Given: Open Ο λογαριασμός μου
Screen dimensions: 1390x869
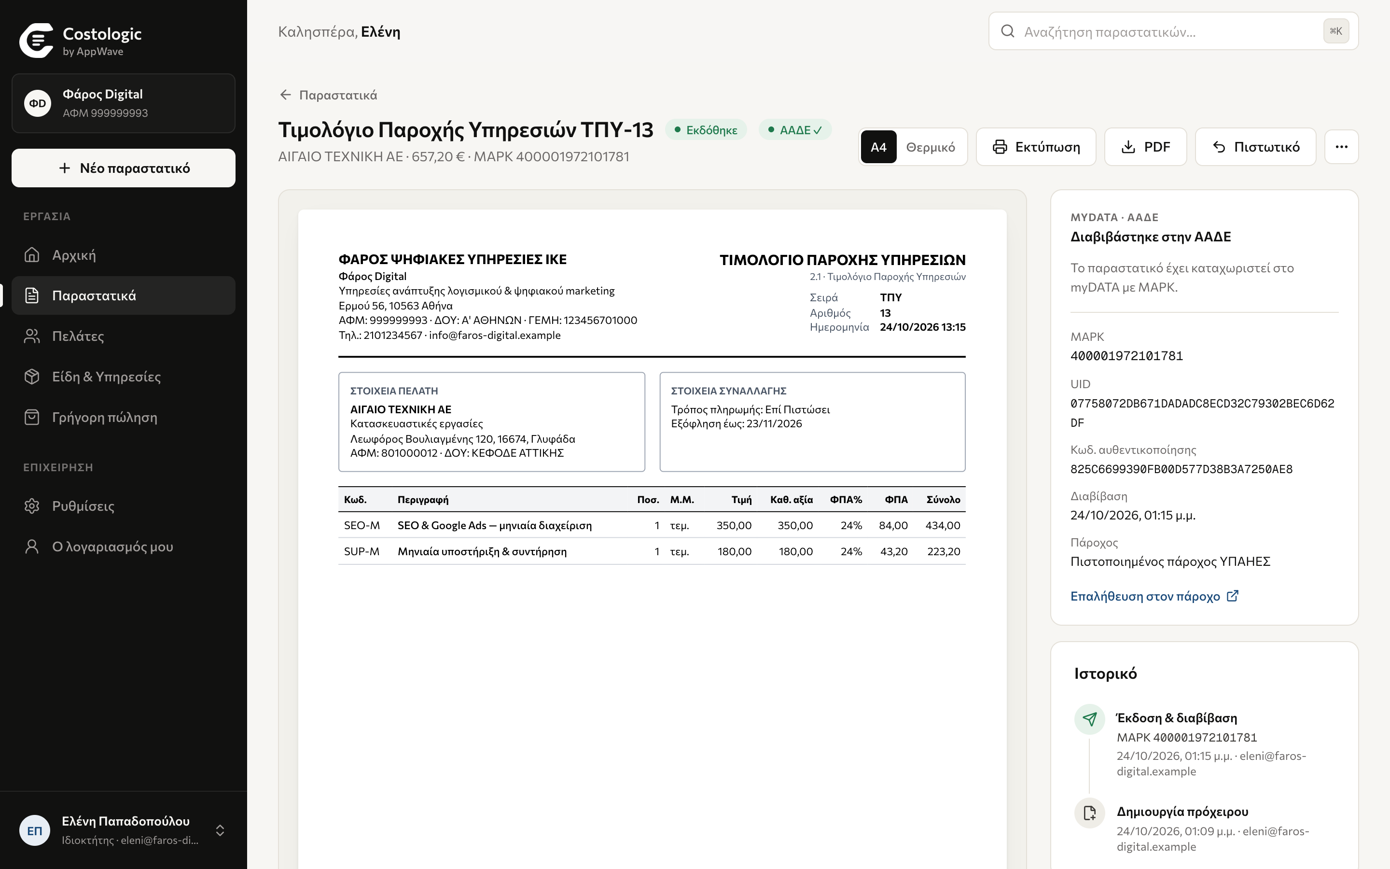Looking at the screenshot, I should tap(124, 547).
